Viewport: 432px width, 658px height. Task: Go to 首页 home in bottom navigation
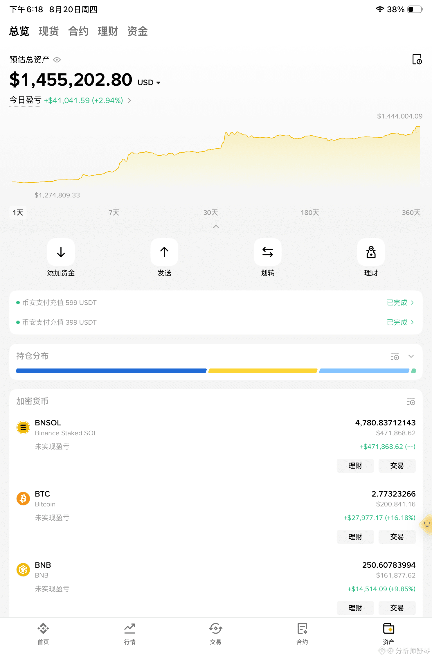[43, 634]
